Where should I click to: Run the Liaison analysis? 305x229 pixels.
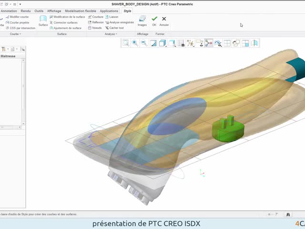112,17
